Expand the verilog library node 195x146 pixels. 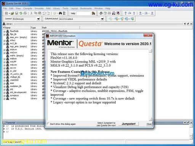point(4,99)
